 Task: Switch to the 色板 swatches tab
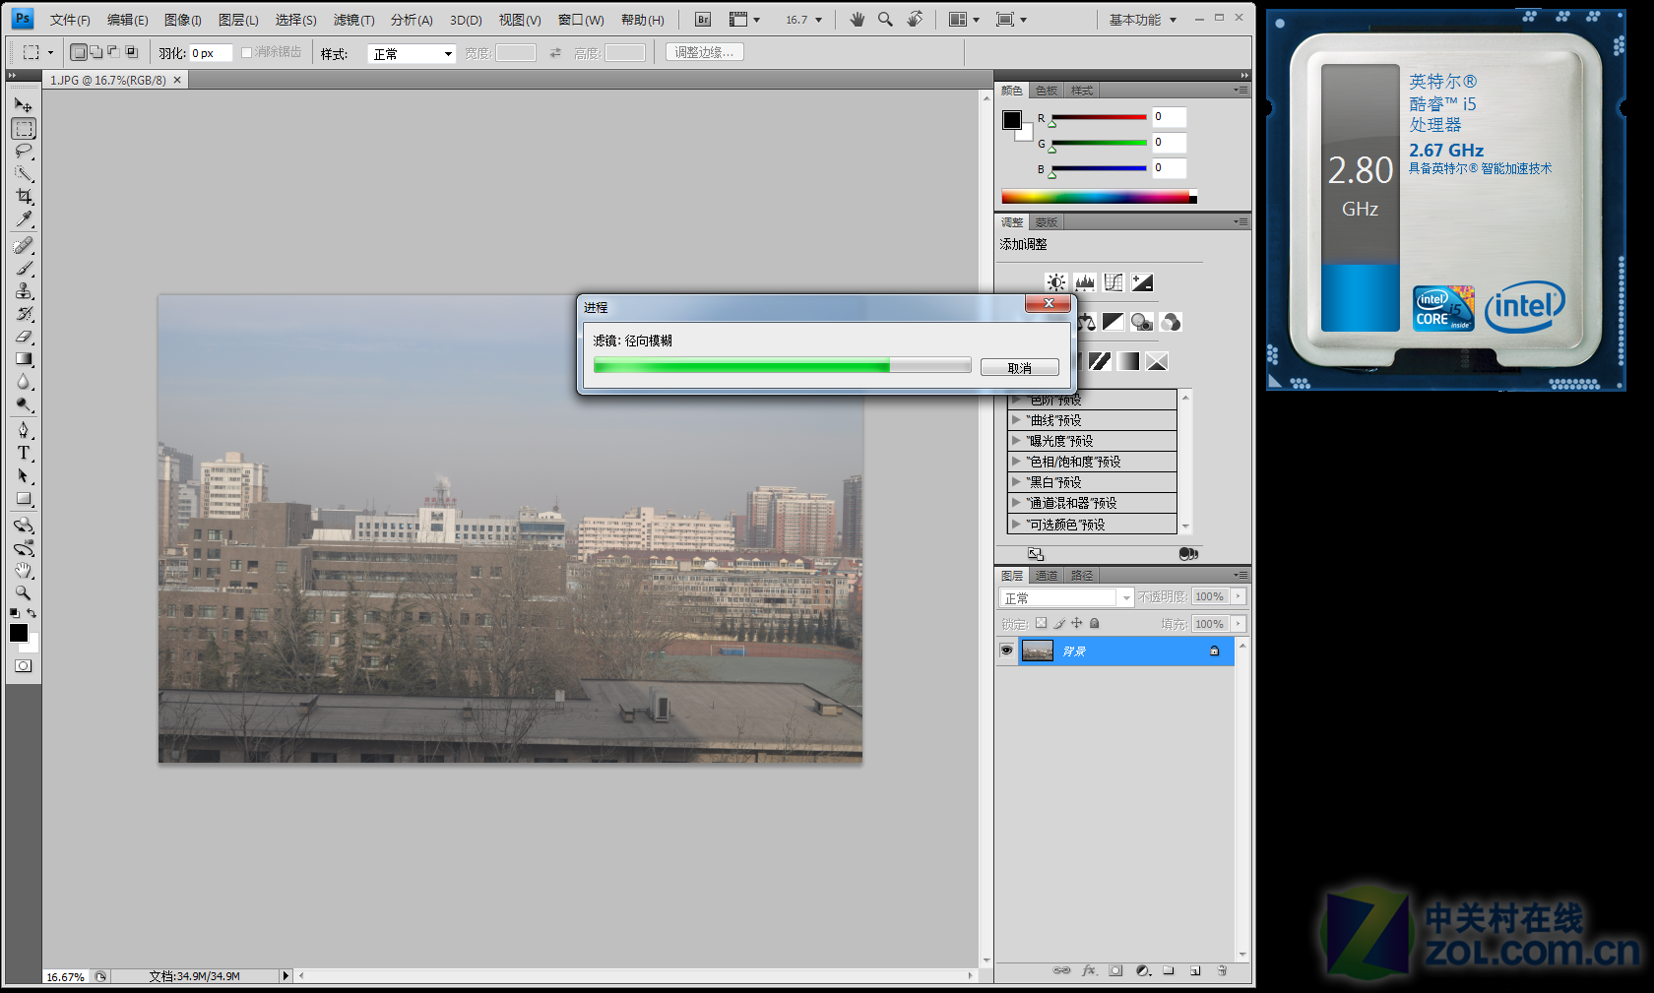1047,91
